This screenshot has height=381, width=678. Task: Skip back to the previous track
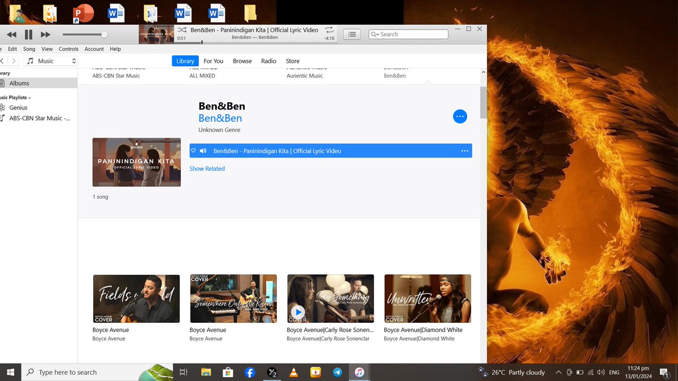pos(11,34)
